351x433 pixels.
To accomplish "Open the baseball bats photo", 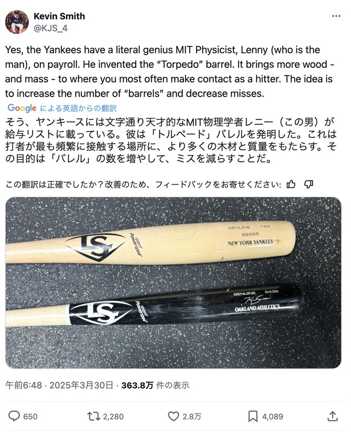I will [173, 283].
